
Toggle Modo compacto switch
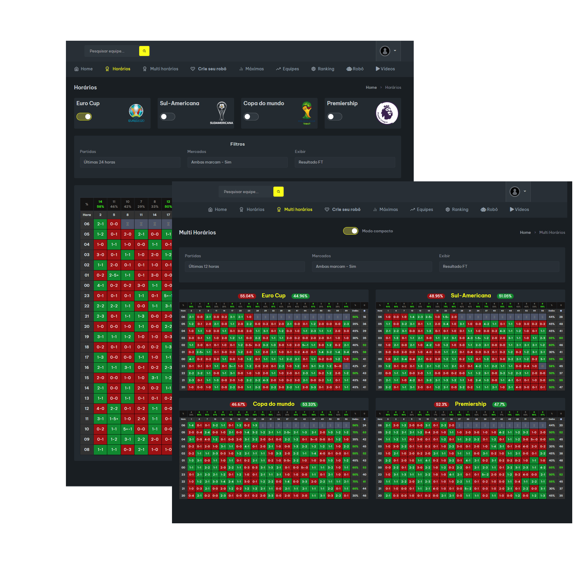[x=351, y=231]
